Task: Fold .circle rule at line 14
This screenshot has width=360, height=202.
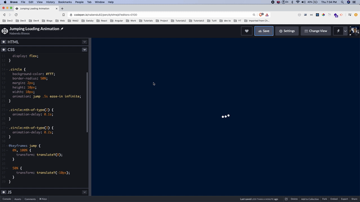Action: tap(7, 70)
